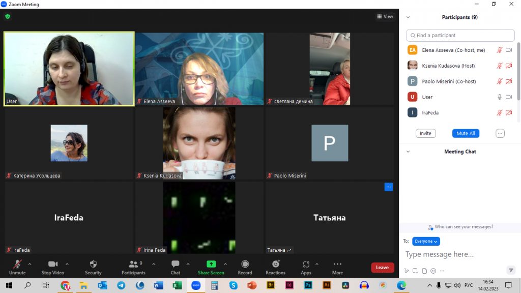Screen dimensions: 521x293
Task: Start Share Screen from the toolbar
Action: tap(211, 265)
